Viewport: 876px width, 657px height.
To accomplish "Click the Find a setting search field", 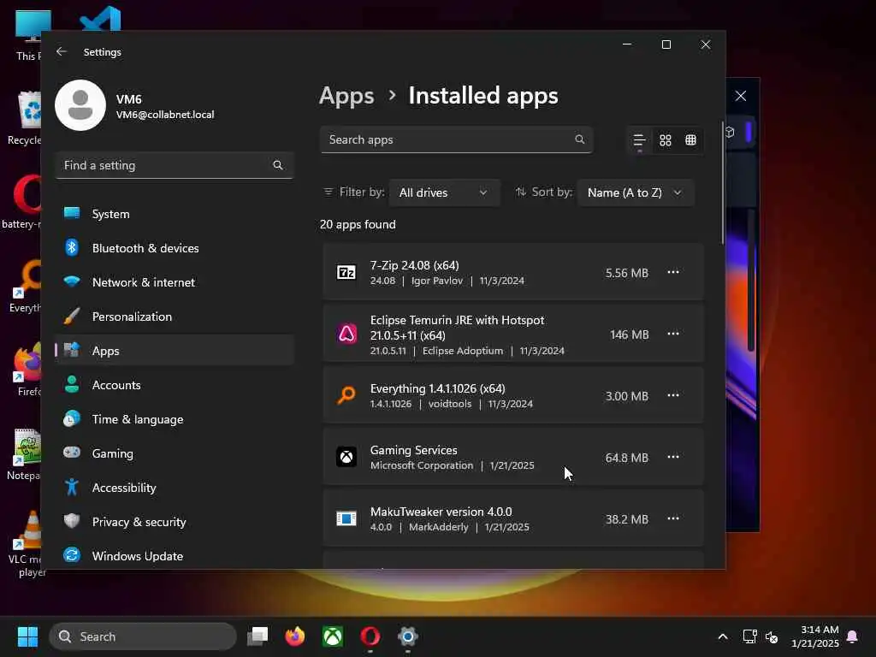I will (x=175, y=165).
